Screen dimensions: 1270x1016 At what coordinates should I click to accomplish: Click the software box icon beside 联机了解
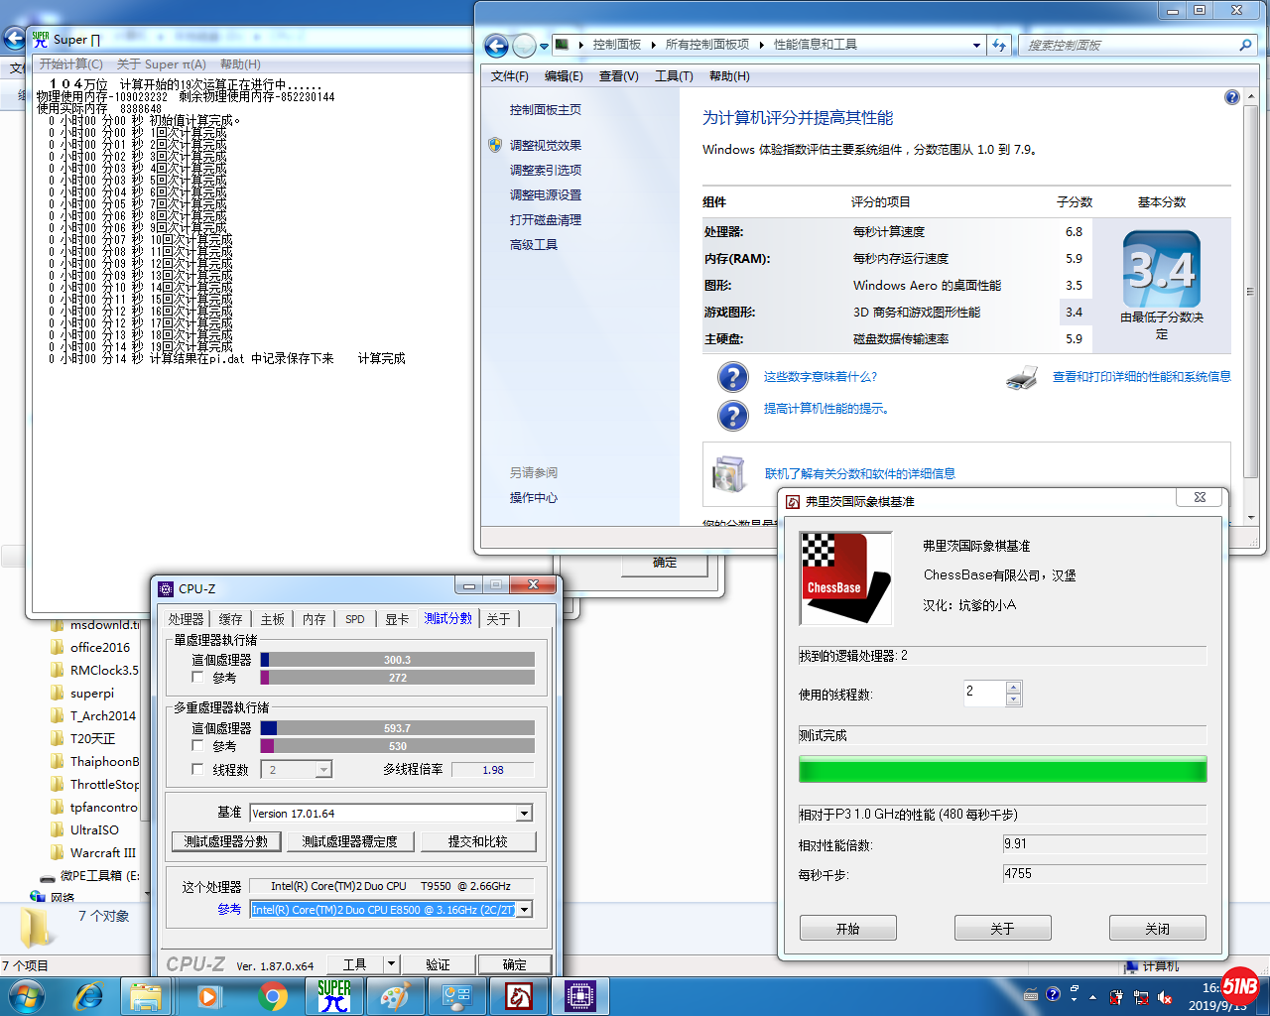pyautogui.click(x=729, y=474)
